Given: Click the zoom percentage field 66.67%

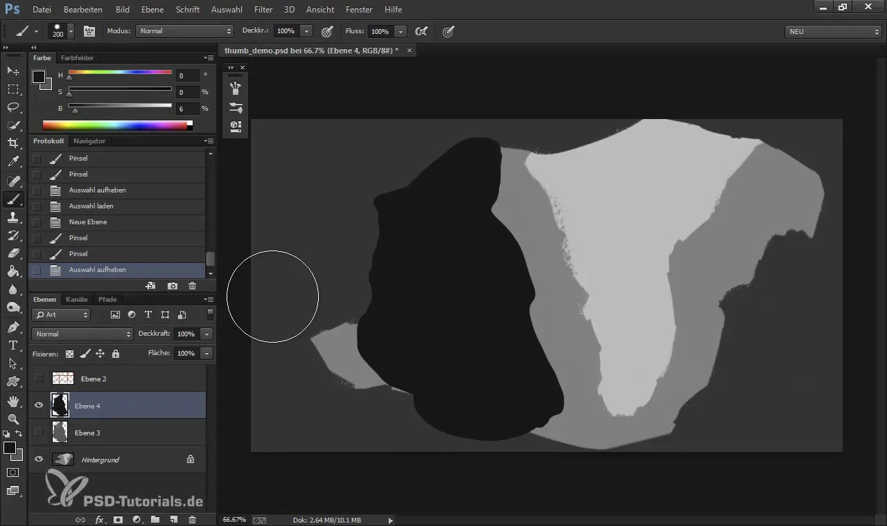Looking at the screenshot, I should click(234, 519).
